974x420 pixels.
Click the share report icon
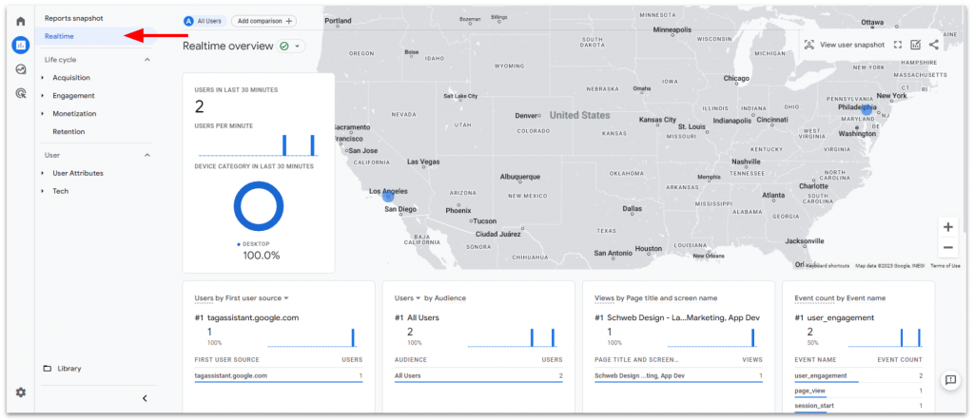[933, 45]
